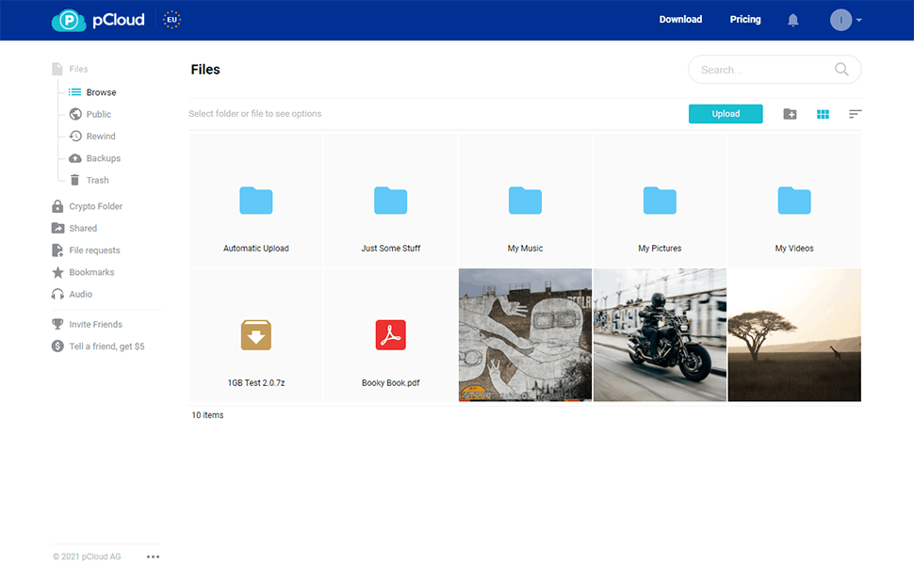Open the Audio section
This screenshot has width=914, height=565.
[79, 294]
